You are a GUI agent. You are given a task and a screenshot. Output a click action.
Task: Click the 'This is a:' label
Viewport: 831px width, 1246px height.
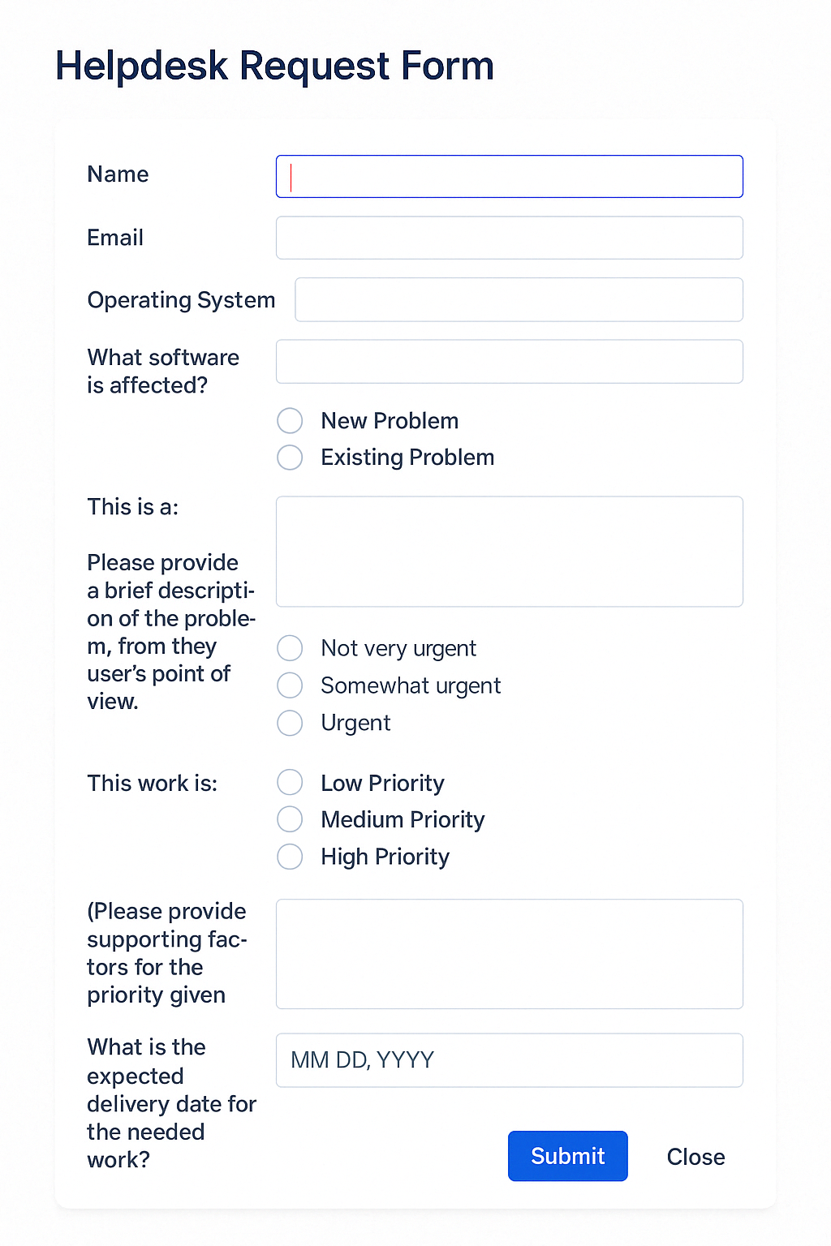[131, 507]
